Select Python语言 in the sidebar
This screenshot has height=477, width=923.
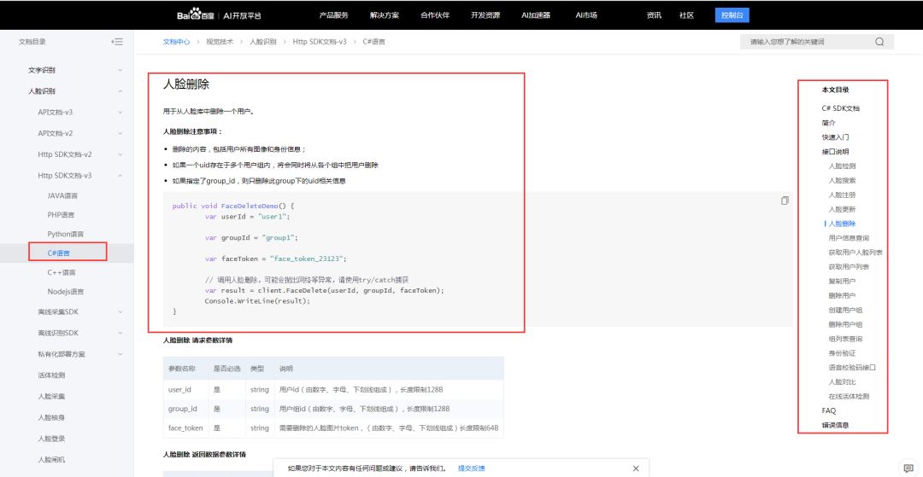tap(65, 234)
